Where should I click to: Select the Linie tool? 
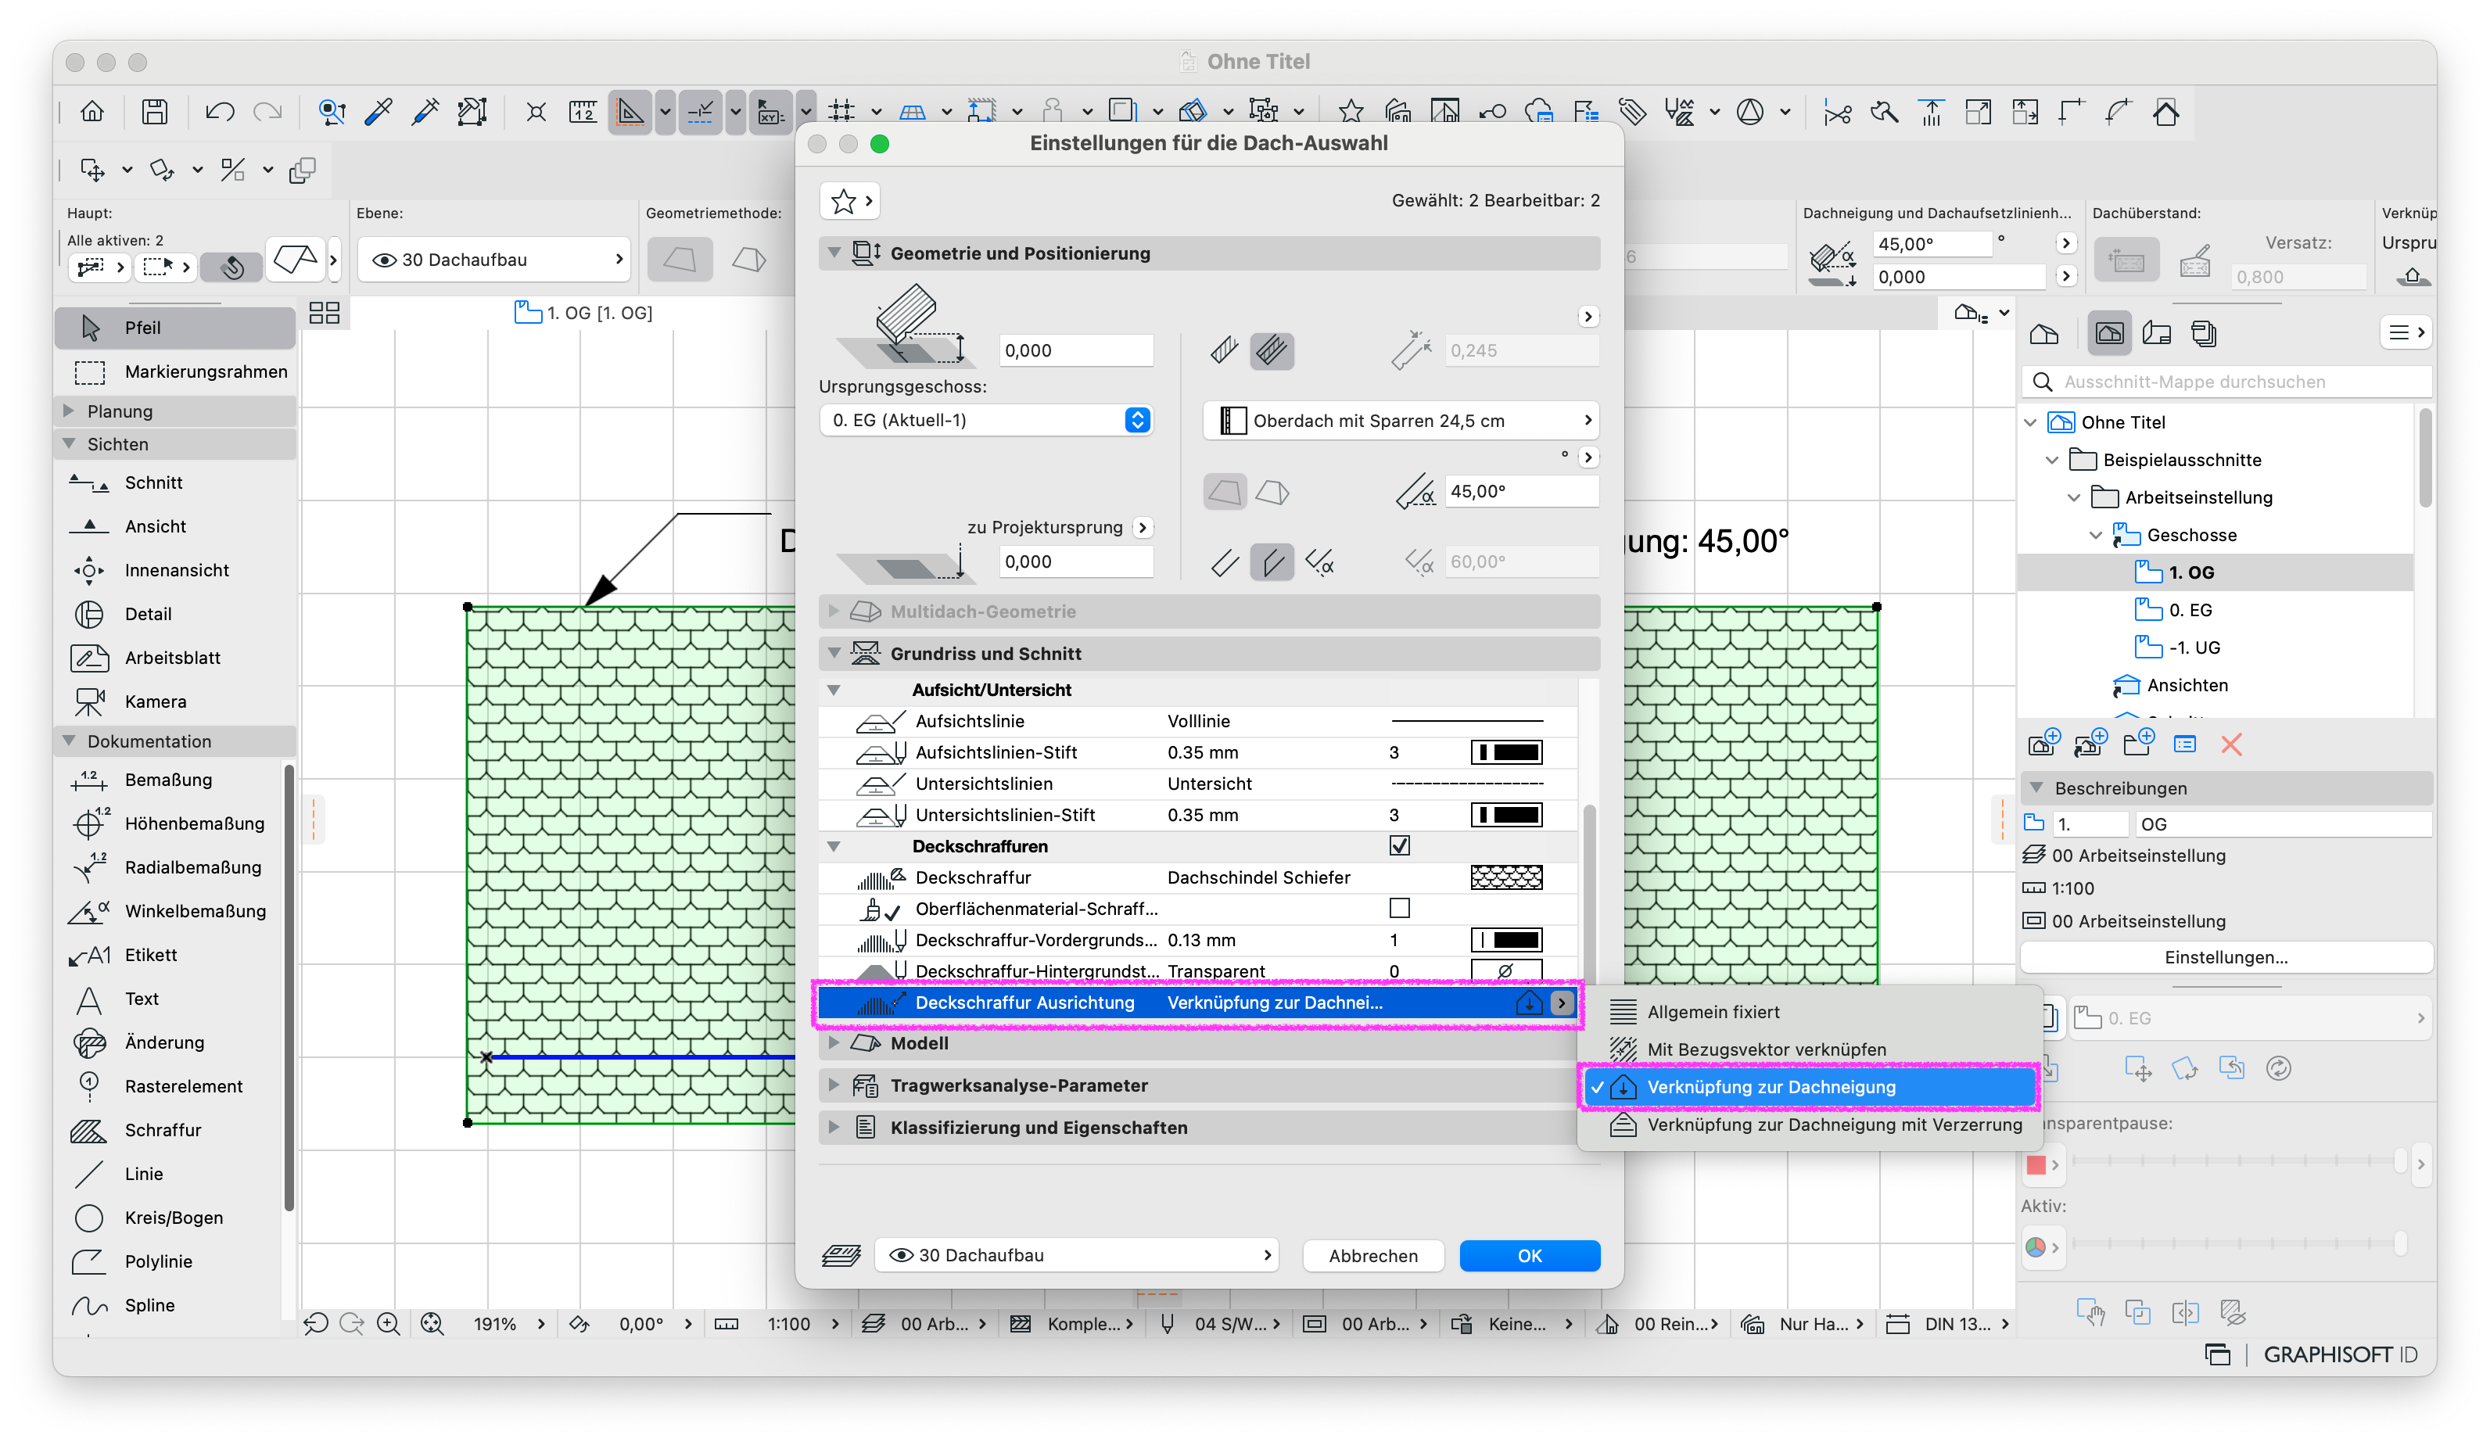click(170, 1173)
